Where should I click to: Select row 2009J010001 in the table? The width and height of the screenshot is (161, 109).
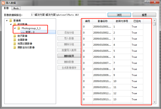pos(113,27)
